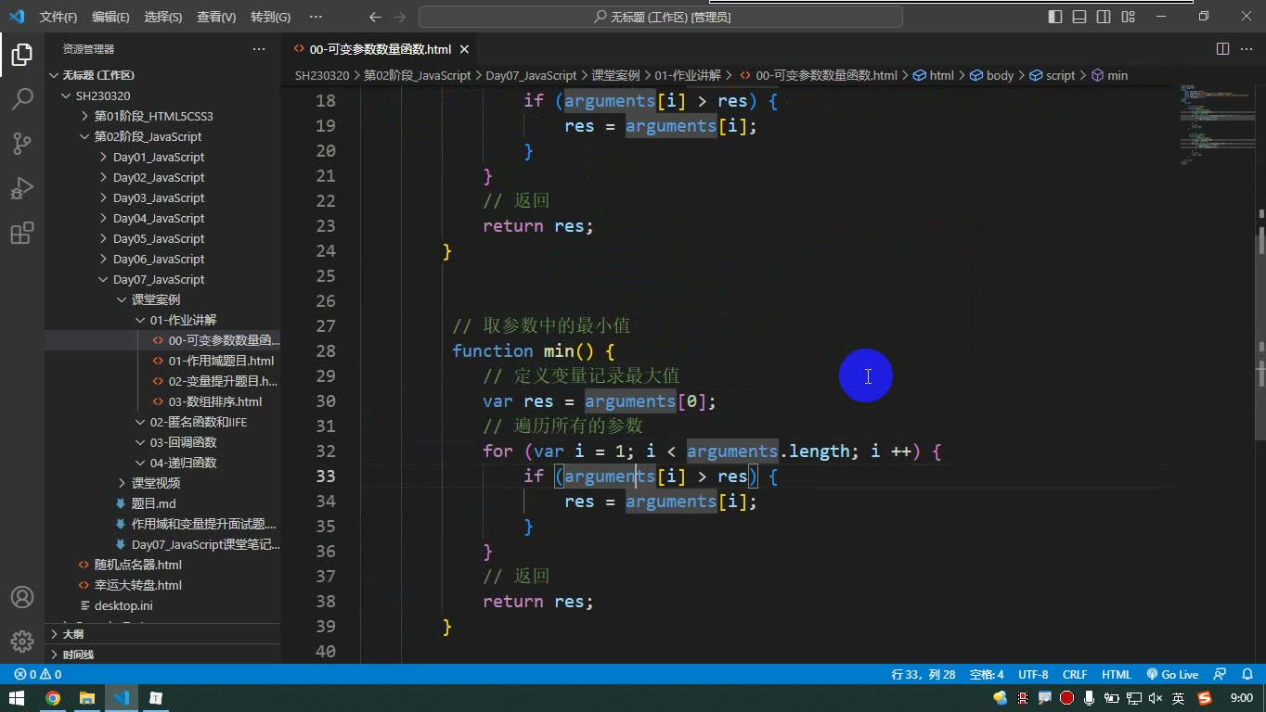This screenshot has width=1266, height=712.
Task: Click the command center search box
Action: click(661, 17)
